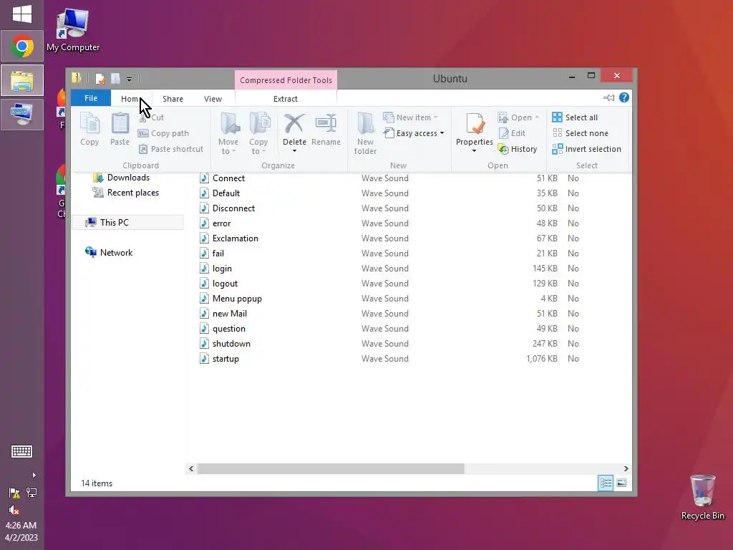Select the Compressed Folder Tools tab
This screenshot has height=550, width=733.
click(x=286, y=80)
